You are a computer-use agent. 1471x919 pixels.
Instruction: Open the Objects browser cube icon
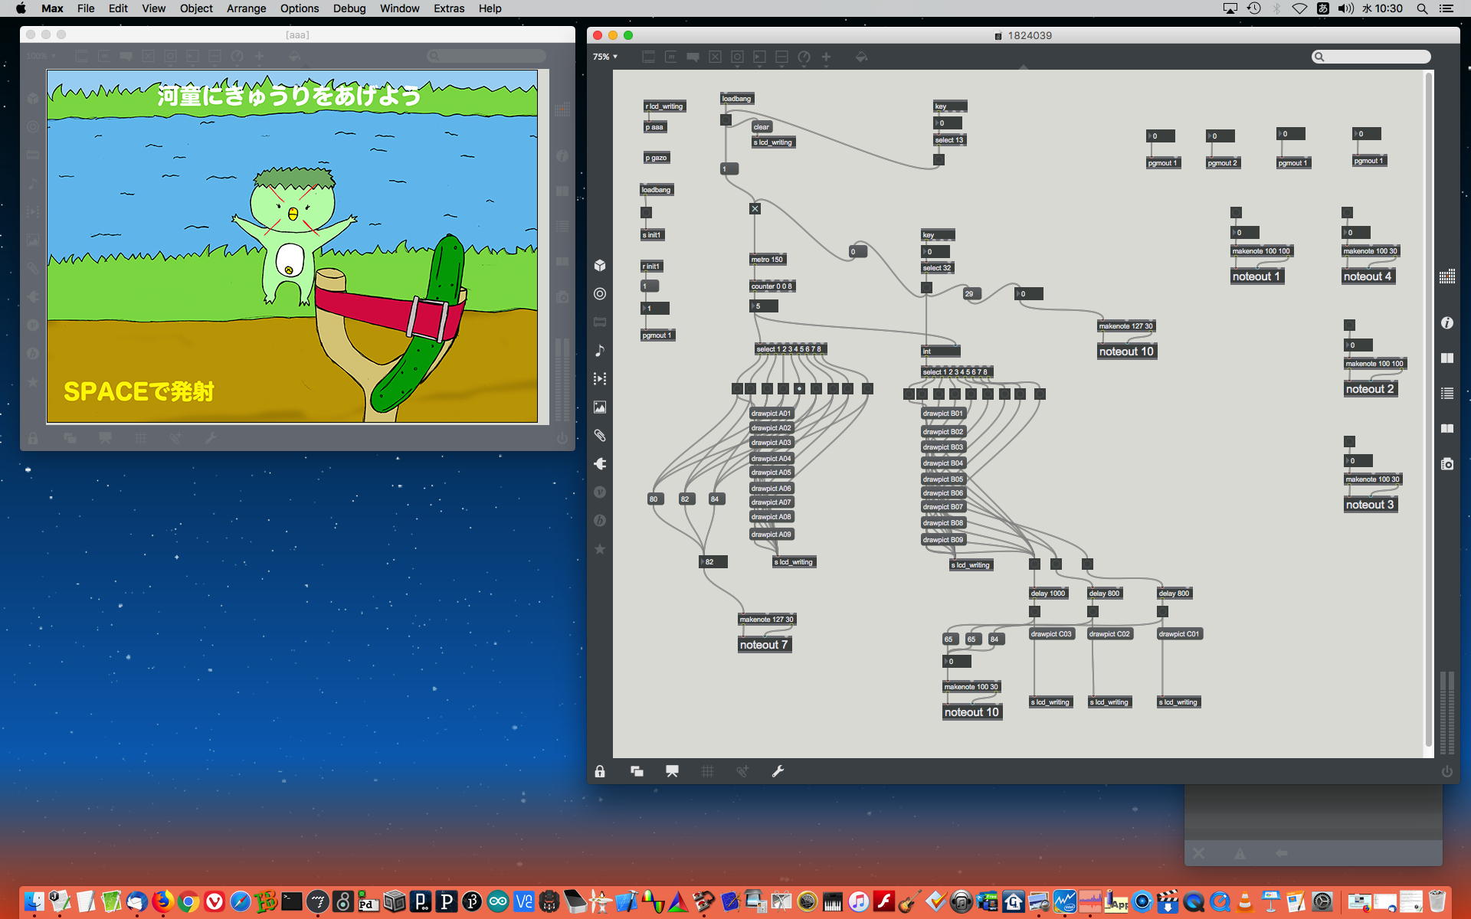(600, 266)
